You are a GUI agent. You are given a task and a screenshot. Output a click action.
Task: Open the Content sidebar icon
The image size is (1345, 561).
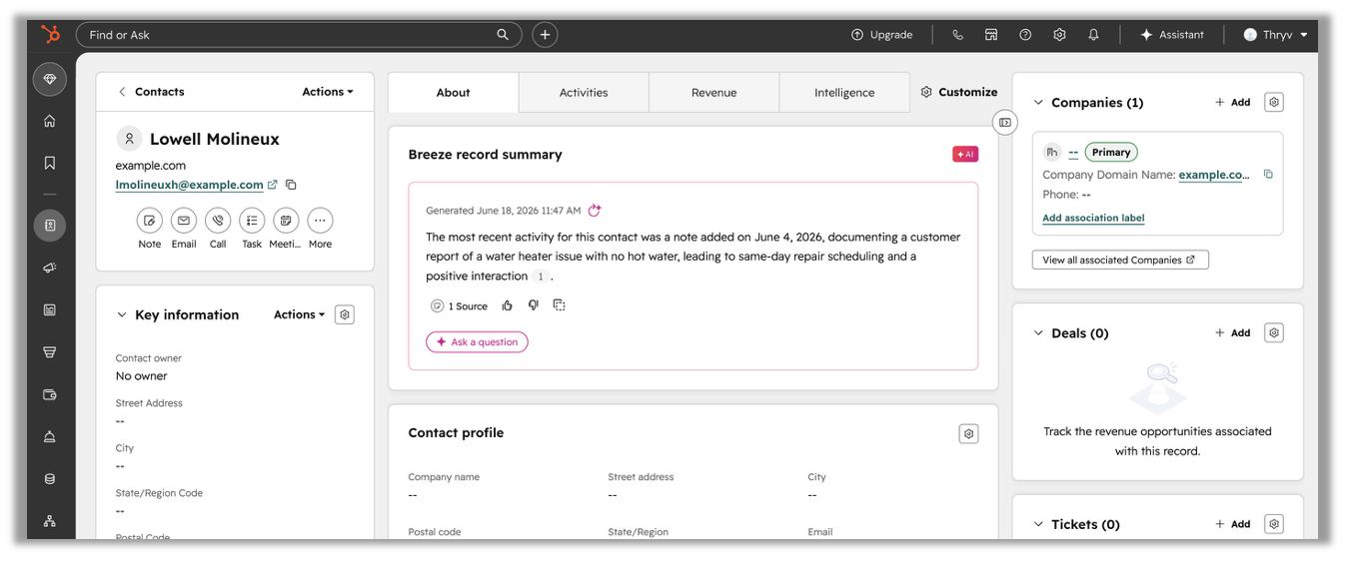pos(50,310)
